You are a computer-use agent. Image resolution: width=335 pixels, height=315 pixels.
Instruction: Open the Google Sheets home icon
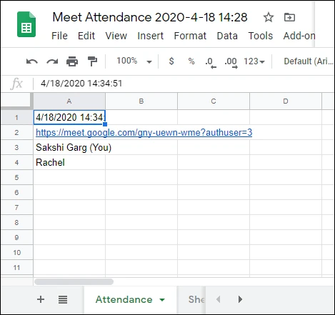tap(26, 24)
